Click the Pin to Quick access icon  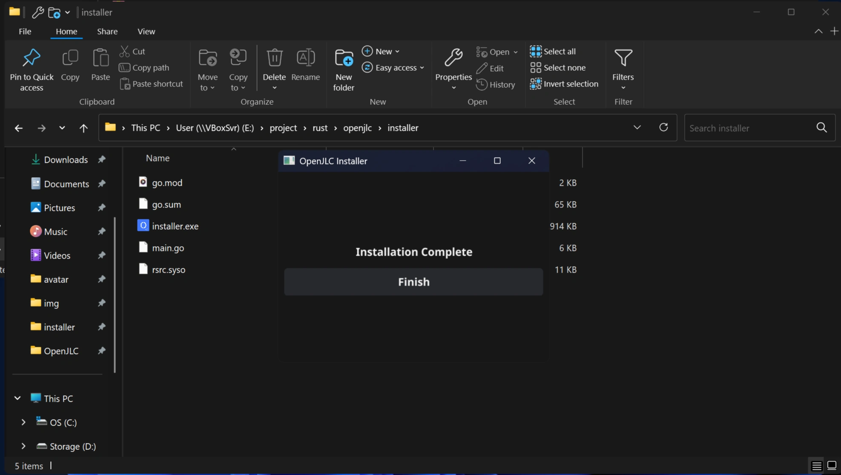tap(32, 58)
